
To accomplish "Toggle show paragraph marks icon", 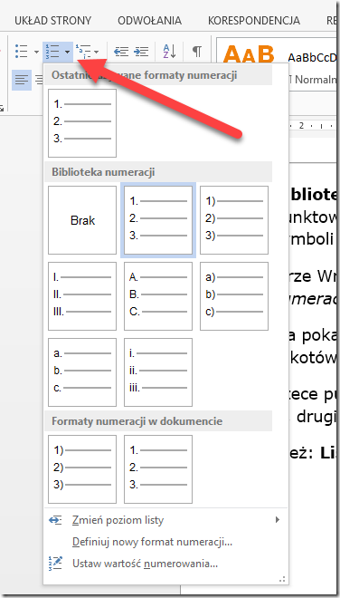I will point(196,51).
